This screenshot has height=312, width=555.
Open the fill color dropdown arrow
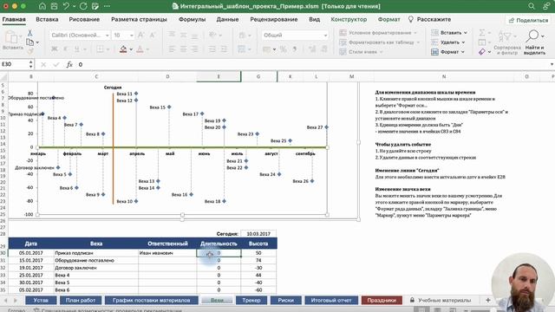(x=131, y=49)
